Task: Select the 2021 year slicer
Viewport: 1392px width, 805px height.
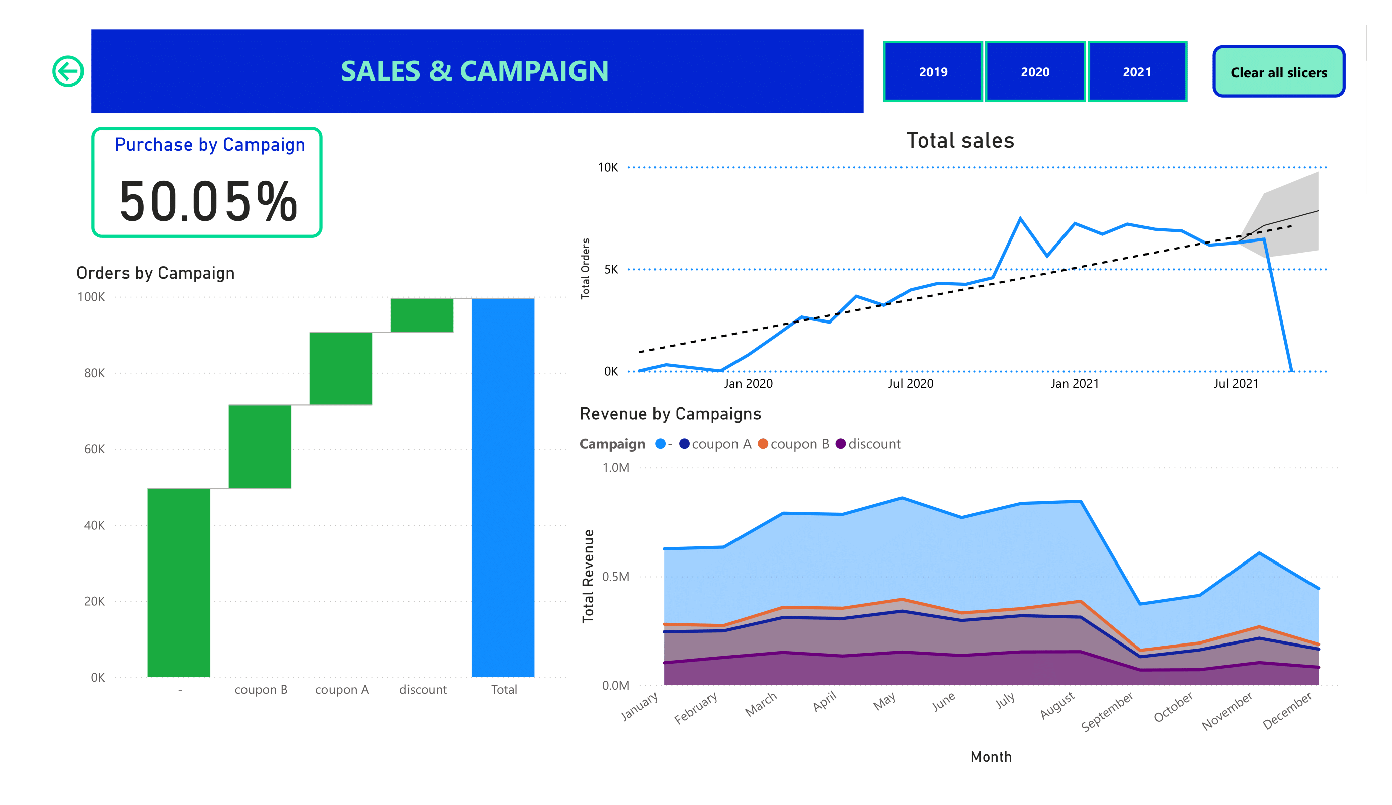Action: (1137, 72)
